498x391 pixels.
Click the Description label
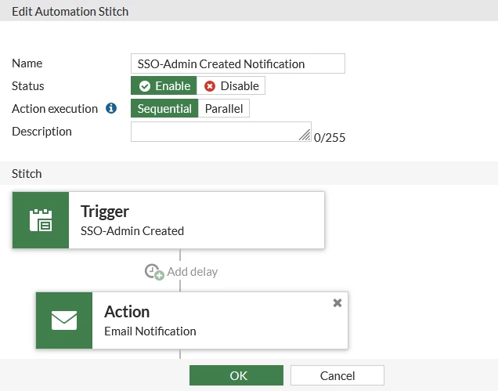[41, 132]
